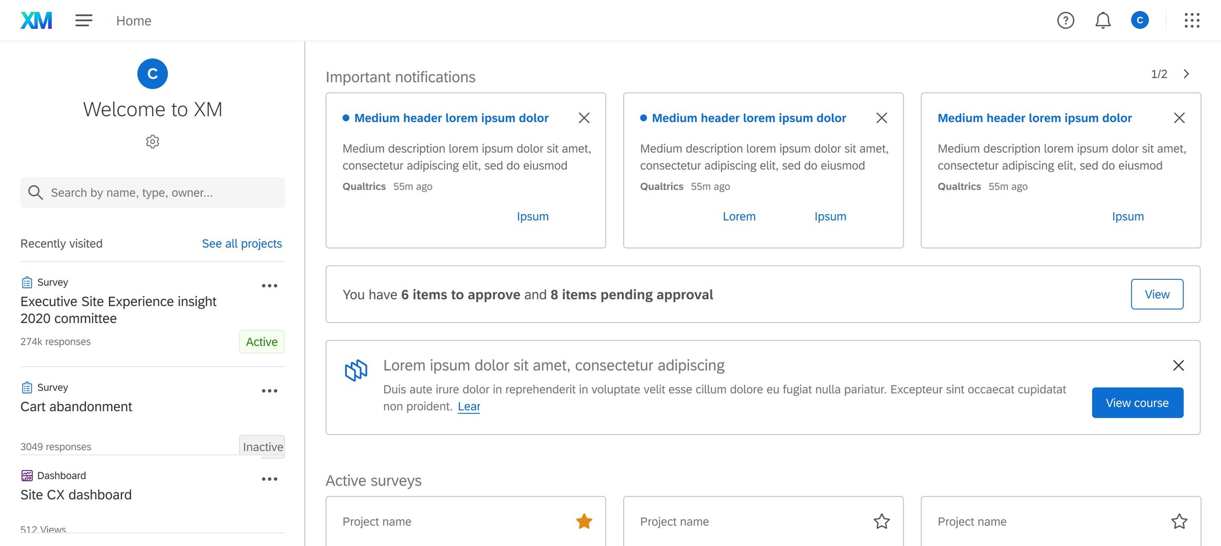Unstar the first Project name card

(584, 521)
